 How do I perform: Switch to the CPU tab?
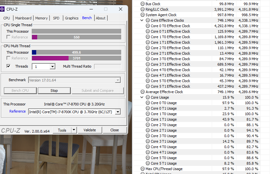click(x=6, y=18)
